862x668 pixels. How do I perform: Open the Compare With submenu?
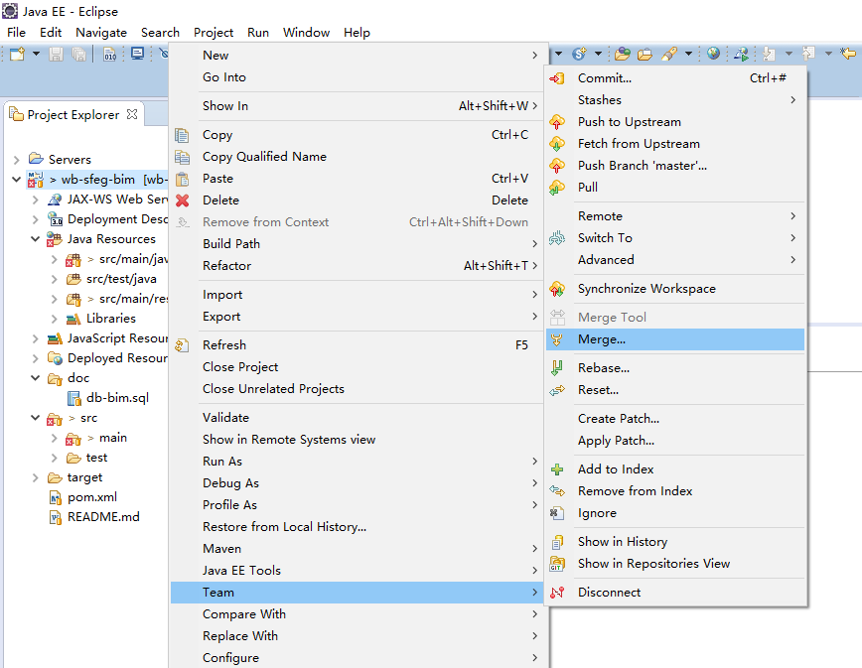pyautogui.click(x=357, y=614)
